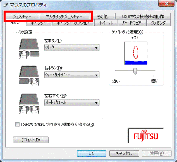The image size is (177, 162).
Task: Click the キャンセル button
Action: click(124, 153)
